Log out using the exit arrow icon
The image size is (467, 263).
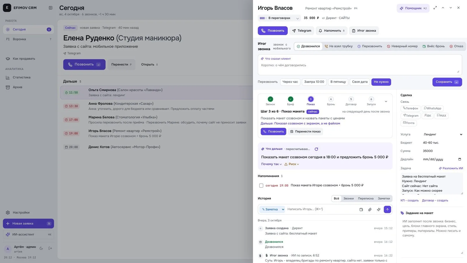point(50,248)
